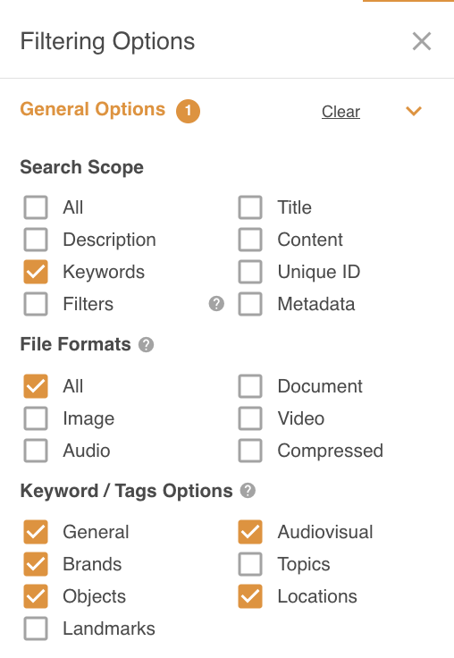Image resolution: width=454 pixels, height=658 pixels.
Task: Uncheck the Keywords search scope
Action: coord(36,272)
